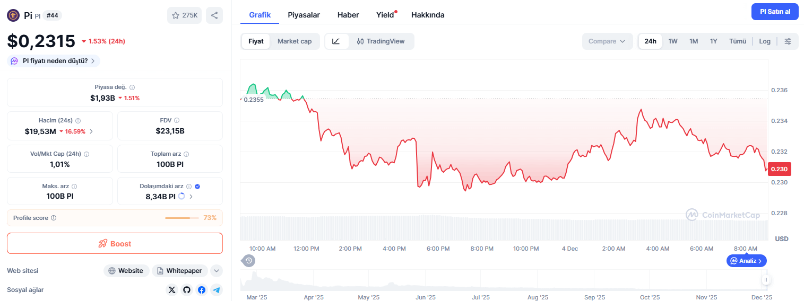804x301 pixels.
Task: Open the Piyasalar tab
Action: point(304,15)
